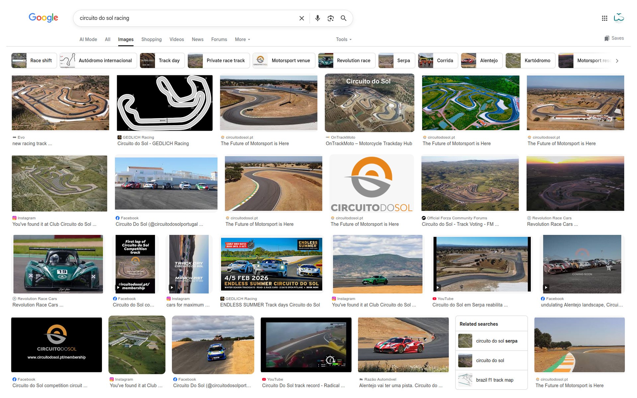Start voice search with the microphone icon

pyautogui.click(x=317, y=18)
